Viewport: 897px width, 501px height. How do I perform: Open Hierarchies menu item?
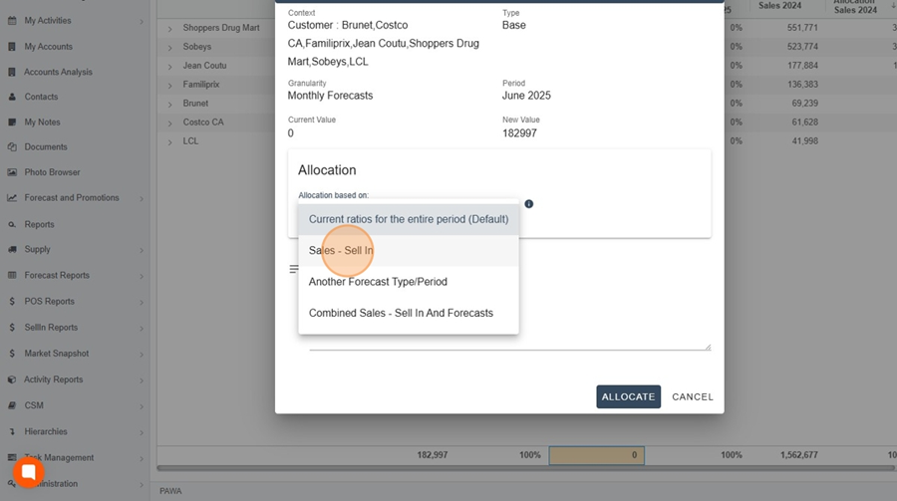click(45, 432)
